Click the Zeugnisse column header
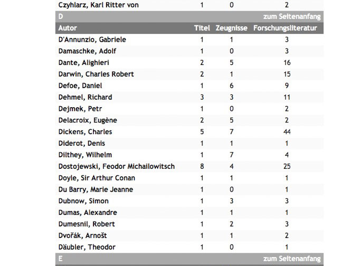This screenshot has height=266, width=342. pyautogui.click(x=231, y=28)
